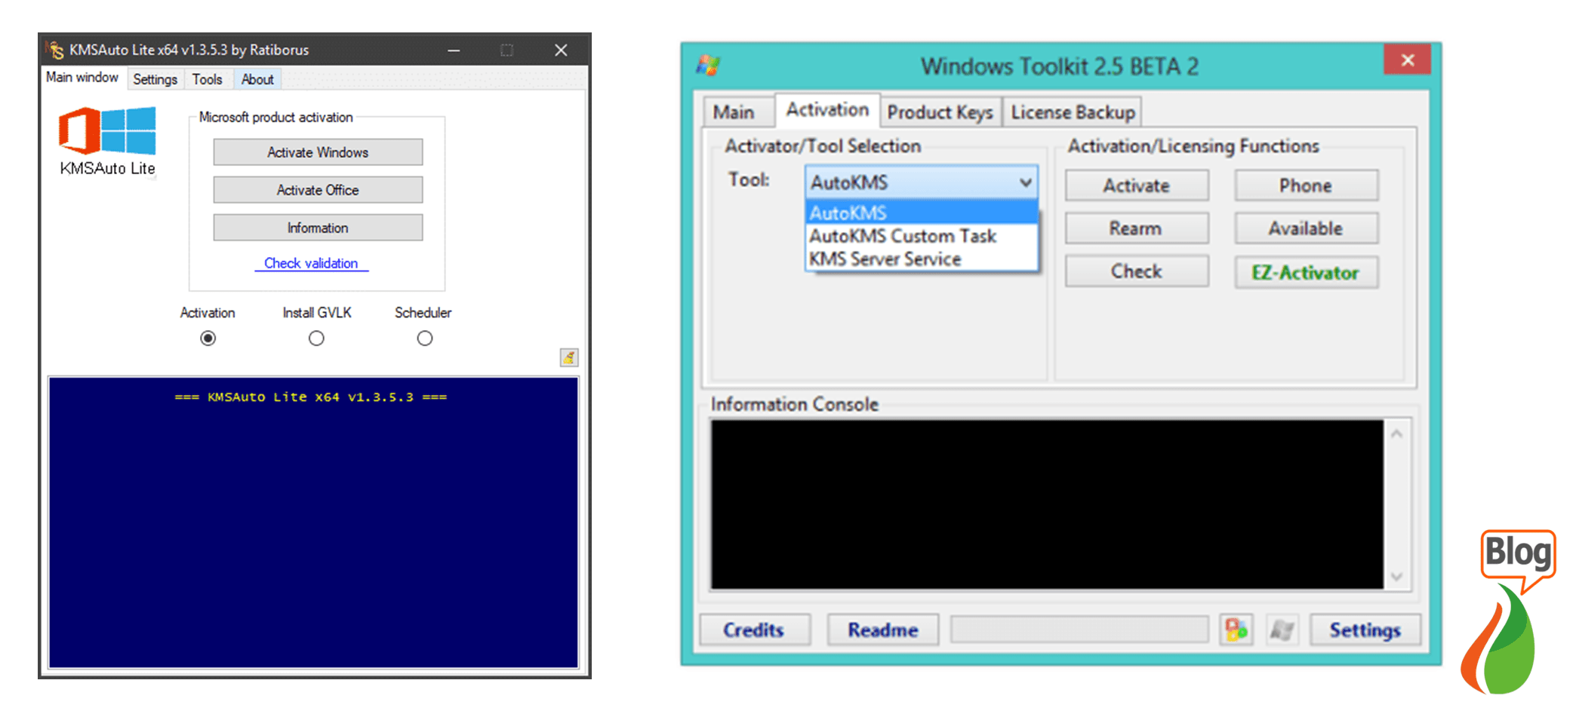Click the green EZ-Activator button
1576x717 pixels.
pyautogui.click(x=1306, y=272)
